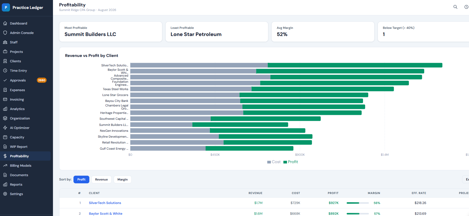The image size is (469, 216).
Task: Click the Billing Models trend icon
Action: (5, 165)
